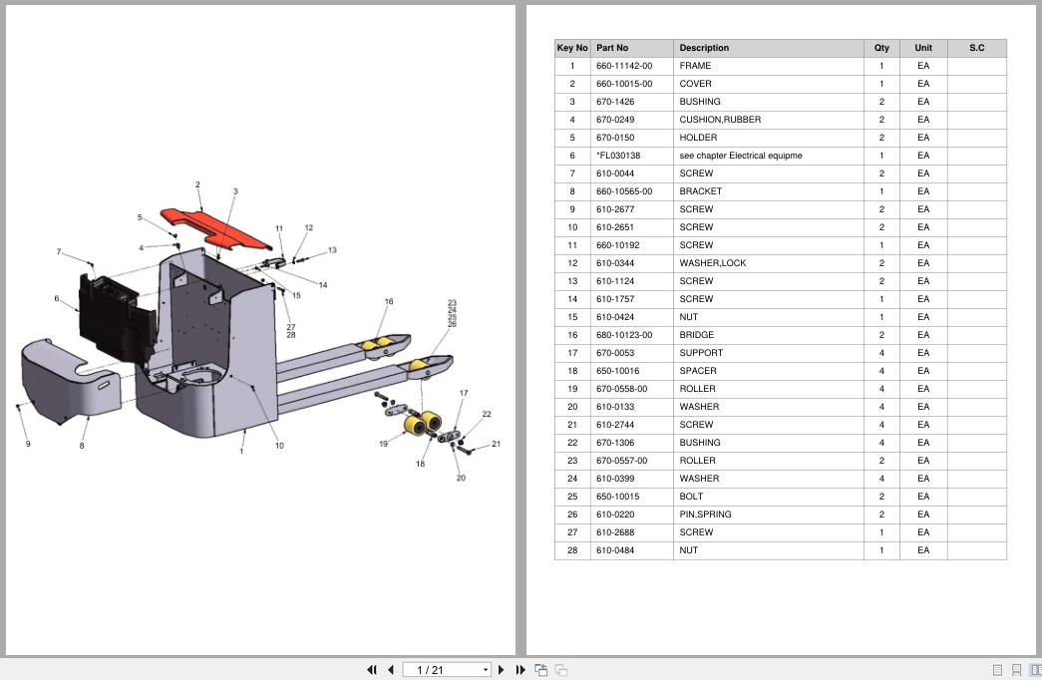Viewport: 1042px width, 680px height.
Task: Click the go-to-previous-view icon
Action: [x=540, y=670]
